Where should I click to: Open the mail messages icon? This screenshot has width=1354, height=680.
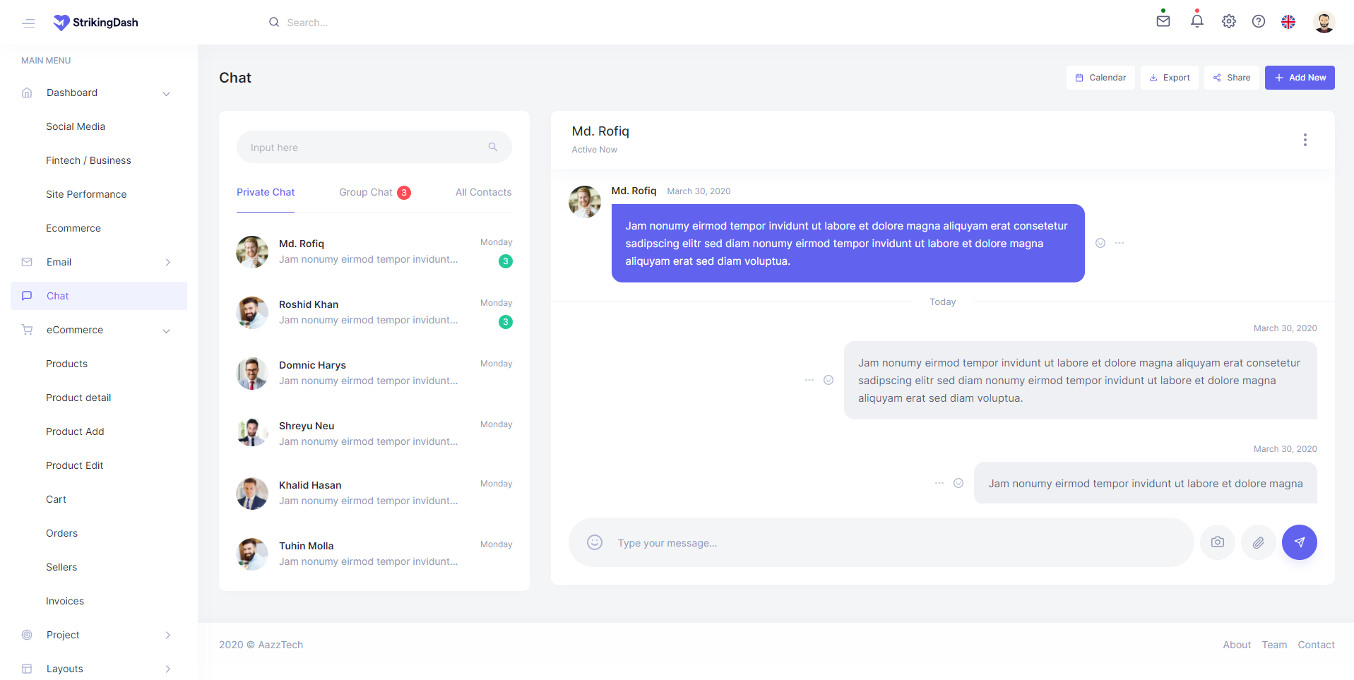(x=1163, y=21)
